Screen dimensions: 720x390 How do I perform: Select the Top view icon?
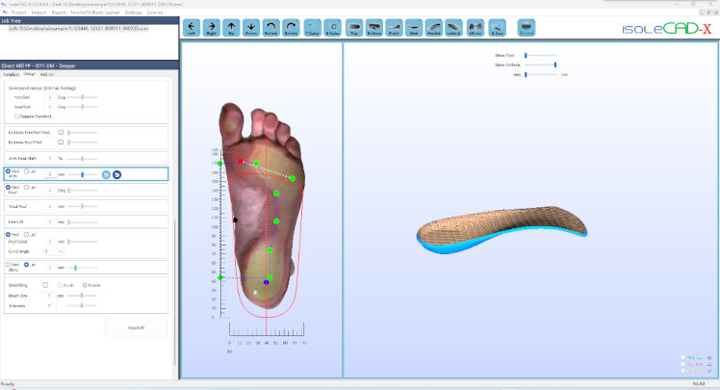click(x=353, y=28)
